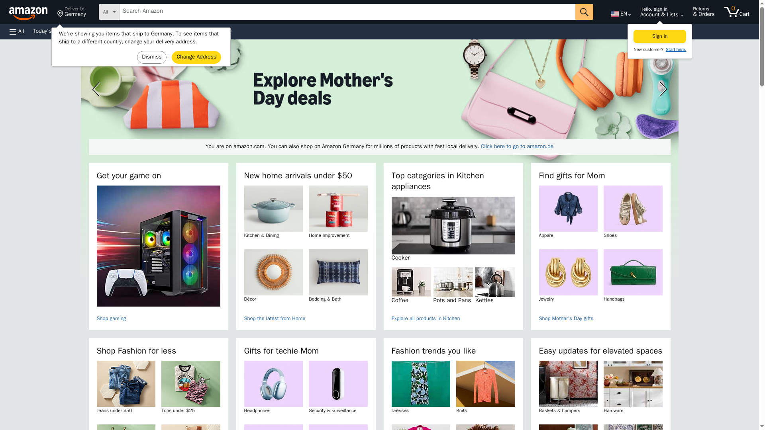The width and height of the screenshot is (765, 430).
Task: Dismiss the delivery address notice
Action: coord(152,57)
